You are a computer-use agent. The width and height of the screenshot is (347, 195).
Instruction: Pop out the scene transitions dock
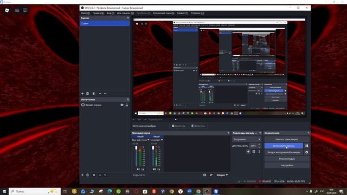click(x=260, y=133)
